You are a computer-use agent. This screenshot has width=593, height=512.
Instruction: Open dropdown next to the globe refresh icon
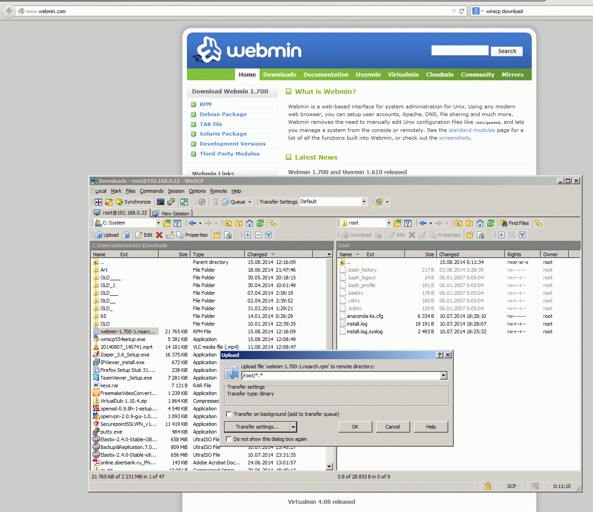pos(387,202)
